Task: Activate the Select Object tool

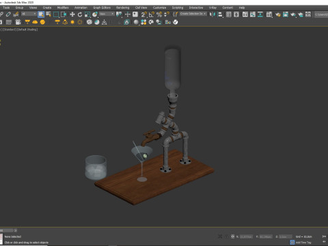Action: tap(41, 14)
